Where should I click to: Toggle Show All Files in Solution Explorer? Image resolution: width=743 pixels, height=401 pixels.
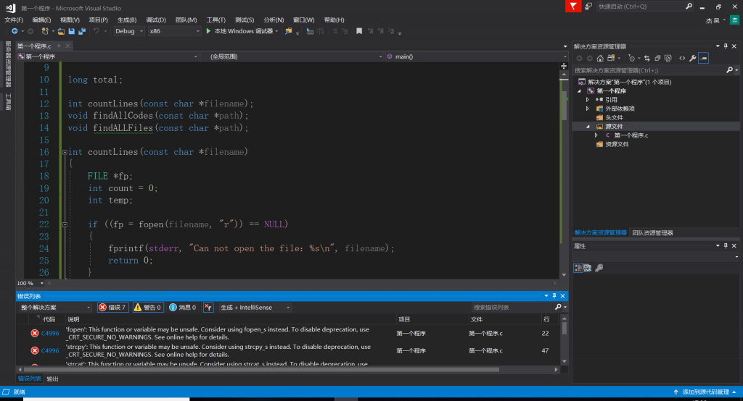point(668,58)
